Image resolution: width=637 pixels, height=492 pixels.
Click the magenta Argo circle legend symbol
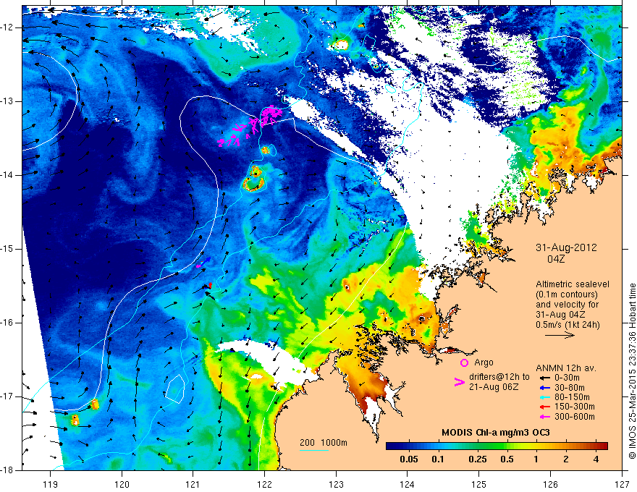464,362
